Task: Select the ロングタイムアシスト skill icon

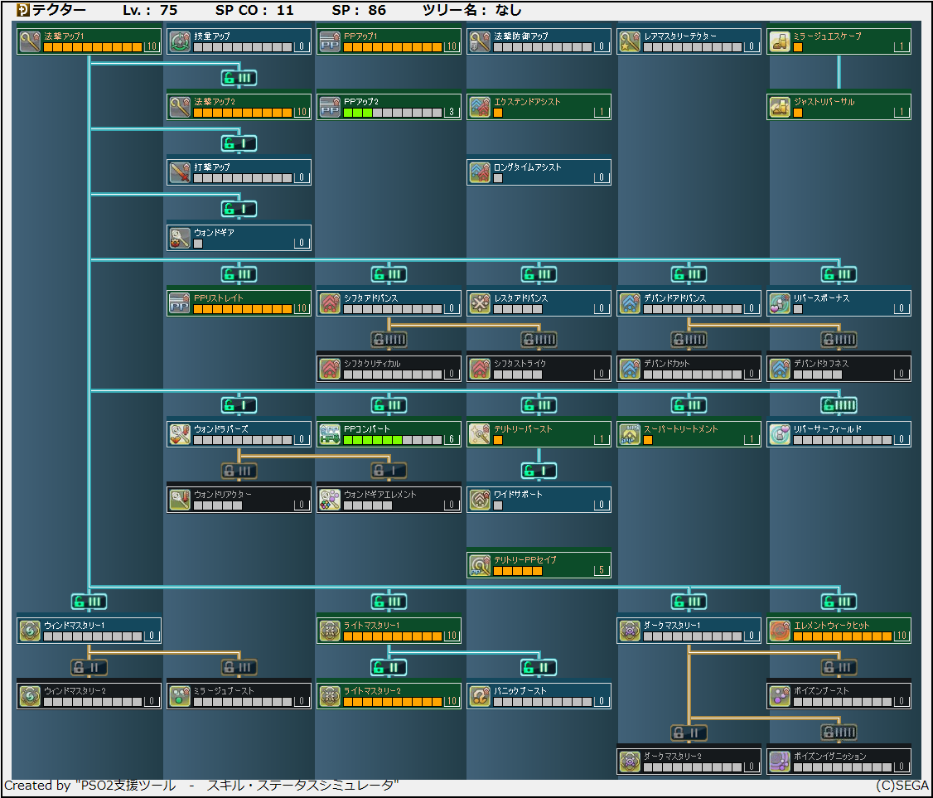Action: [x=480, y=172]
